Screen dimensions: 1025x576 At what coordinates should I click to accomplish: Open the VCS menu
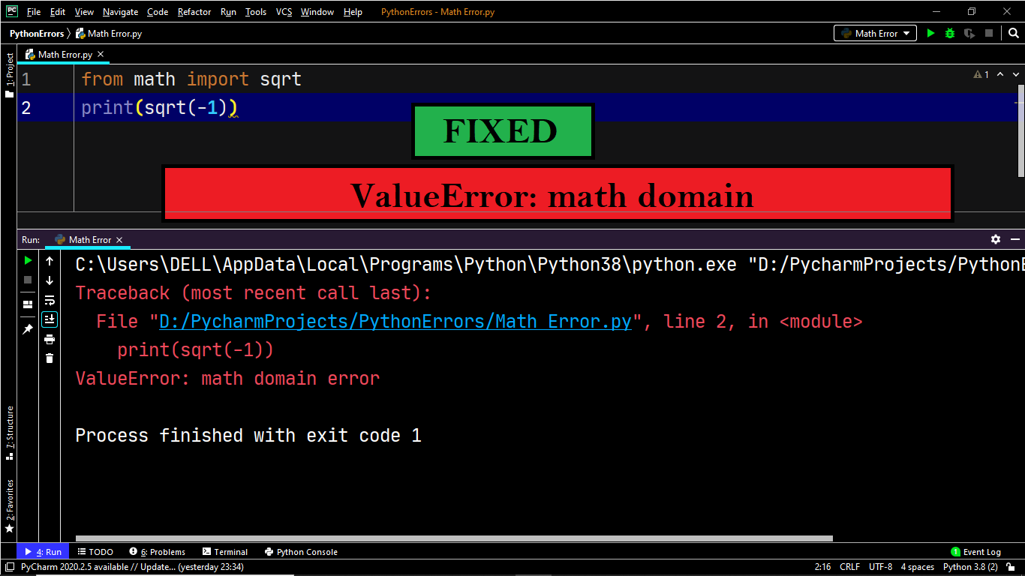[283, 11]
